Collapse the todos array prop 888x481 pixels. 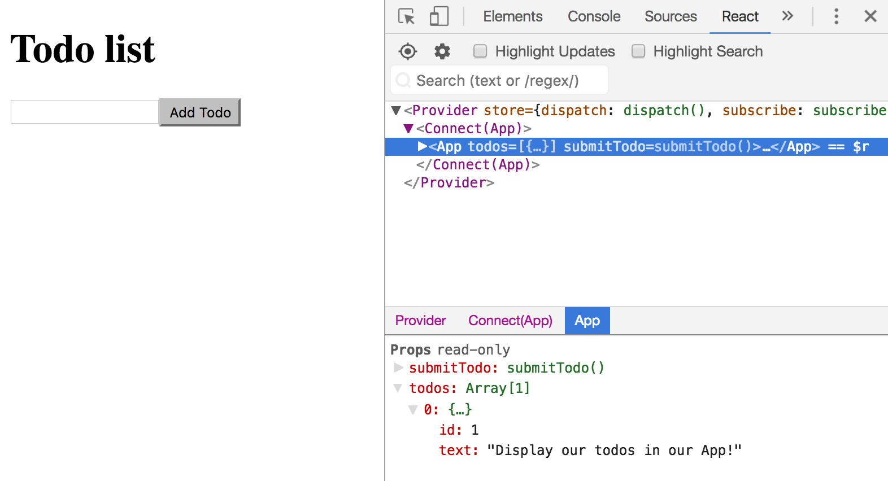tap(398, 388)
